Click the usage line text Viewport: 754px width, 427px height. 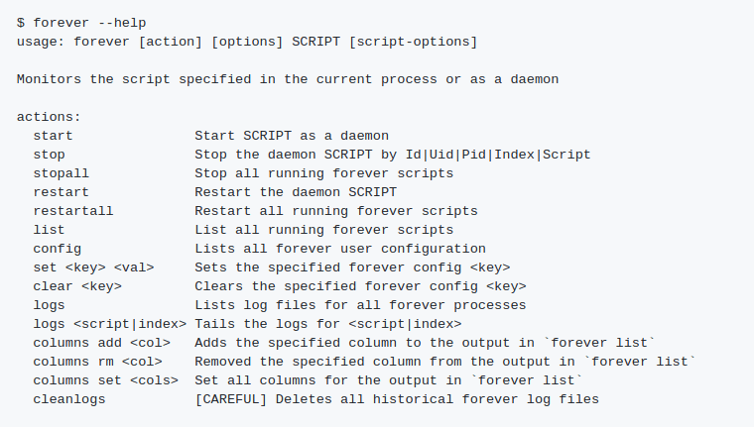247,41
